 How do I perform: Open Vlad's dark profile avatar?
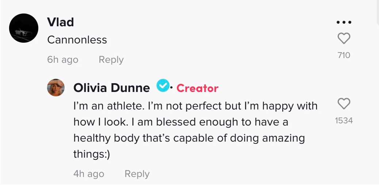(x=24, y=28)
